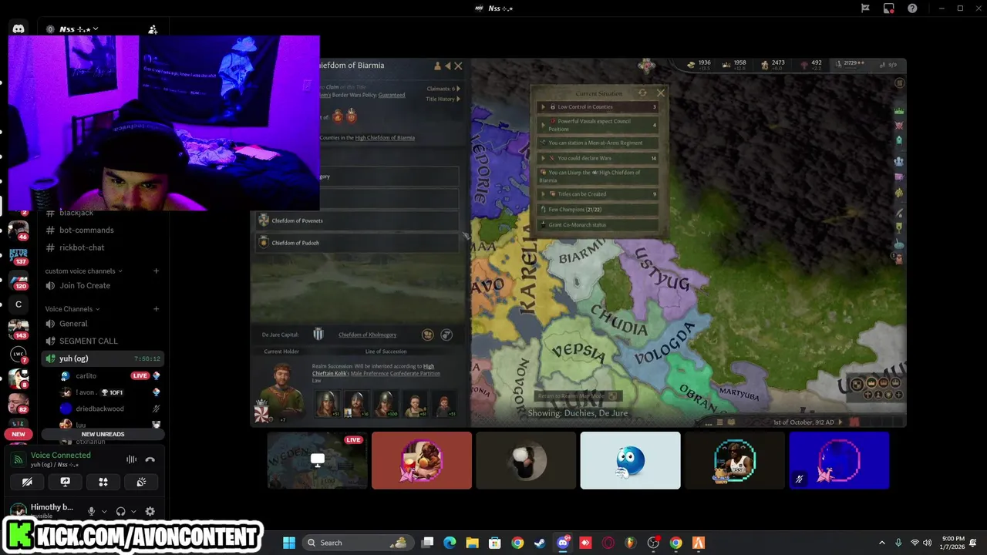This screenshot has width=987, height=555.
Task: Collapse the custom voice channels category
Action: (83, 271)
